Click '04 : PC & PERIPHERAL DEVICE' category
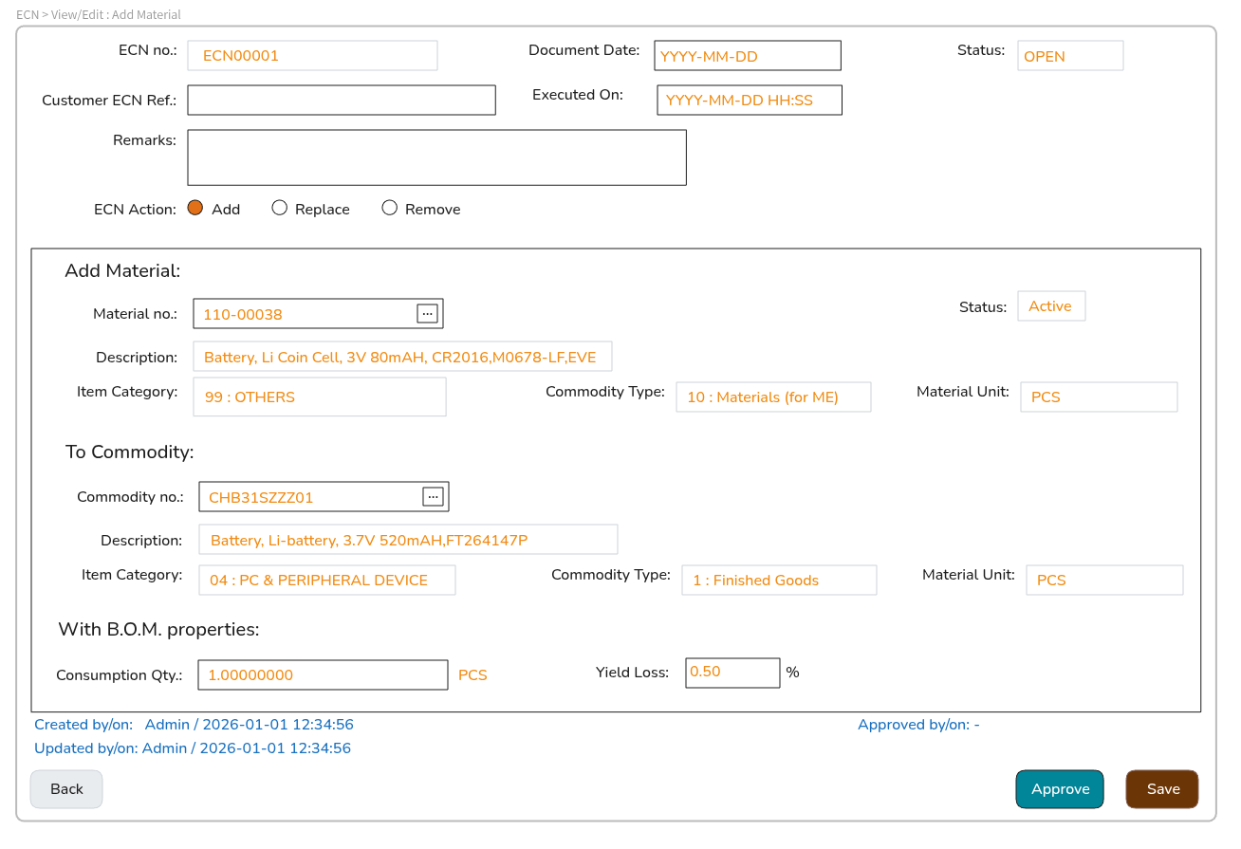 327,580
